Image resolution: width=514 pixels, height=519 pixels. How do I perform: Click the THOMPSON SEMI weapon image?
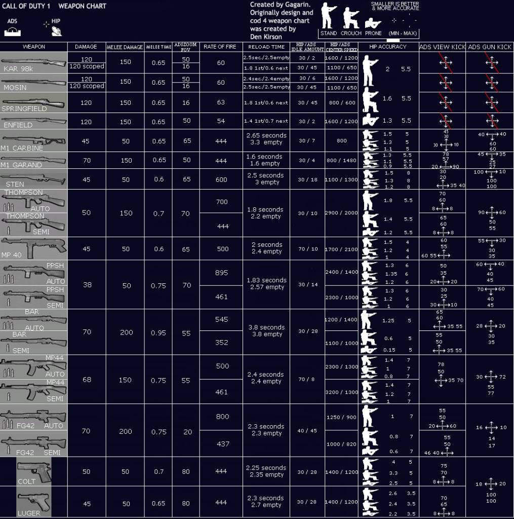pyautogui.click(x=33, y=225)
